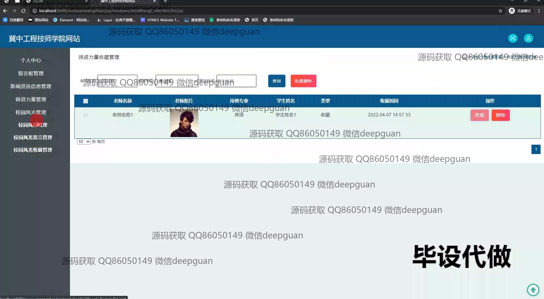The image size is (544, 299).
Task: Expand 师资力量管理 sidebar menu
Action: 31,99
